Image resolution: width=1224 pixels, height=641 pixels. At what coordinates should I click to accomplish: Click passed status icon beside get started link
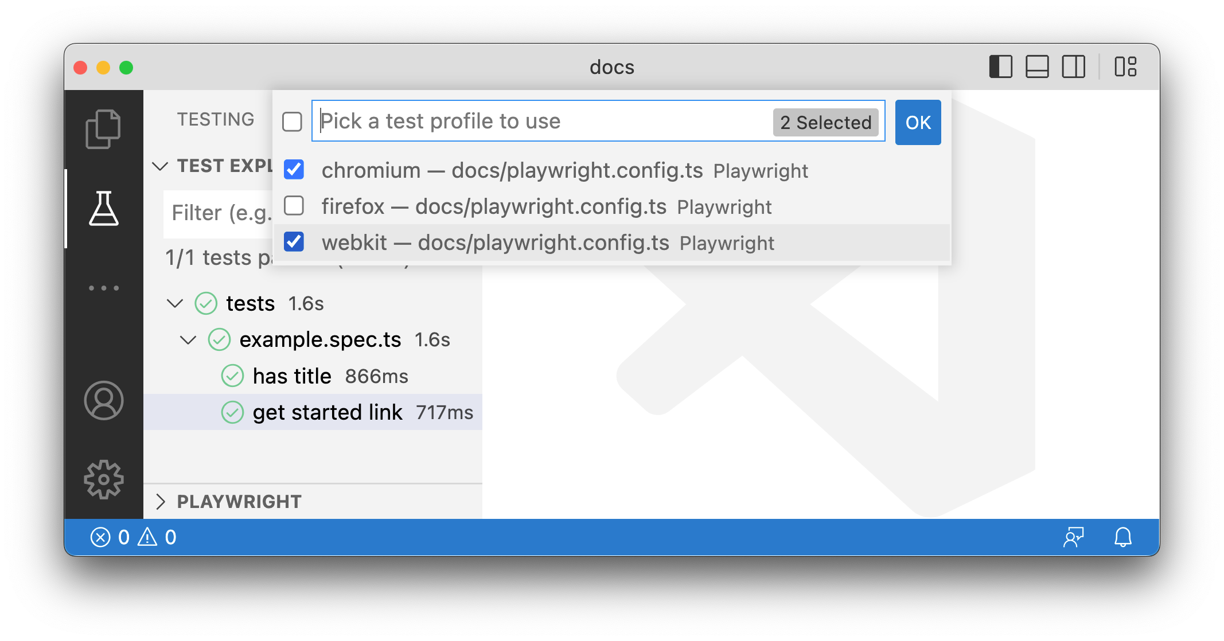pyautogui.click(x=232, y=412)
